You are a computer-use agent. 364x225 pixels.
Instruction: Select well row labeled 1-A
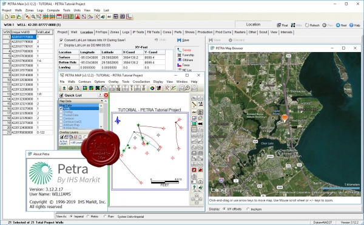28,61
